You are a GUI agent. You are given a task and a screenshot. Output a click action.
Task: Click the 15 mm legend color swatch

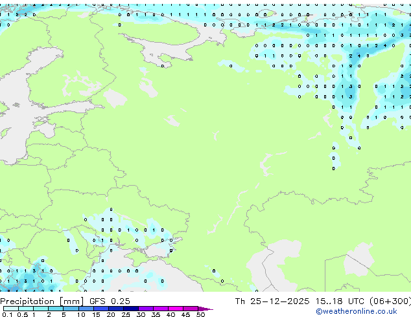101,309
